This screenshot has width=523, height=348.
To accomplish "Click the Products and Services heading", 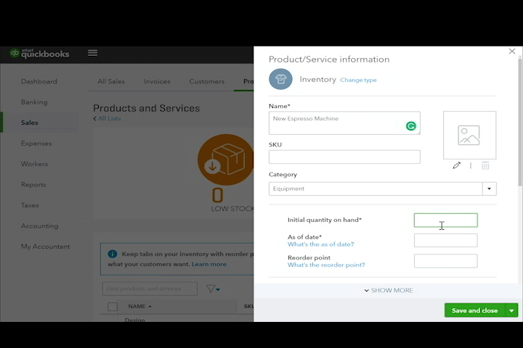I will (x=147, y=108).
